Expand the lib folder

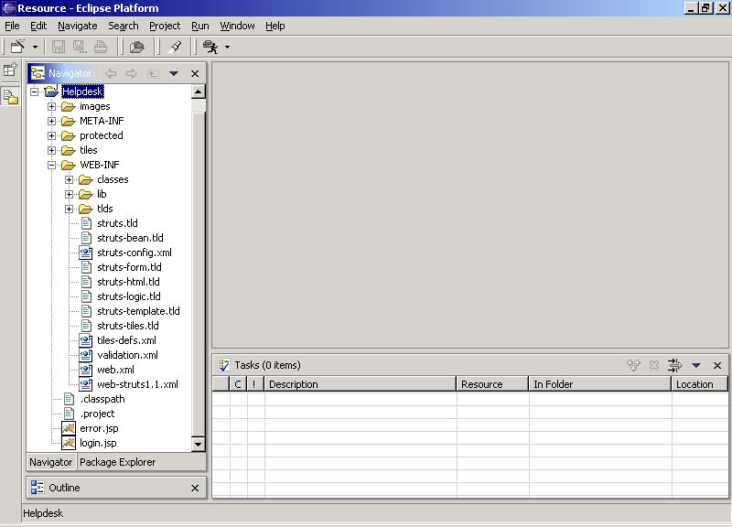click(70, 194)
